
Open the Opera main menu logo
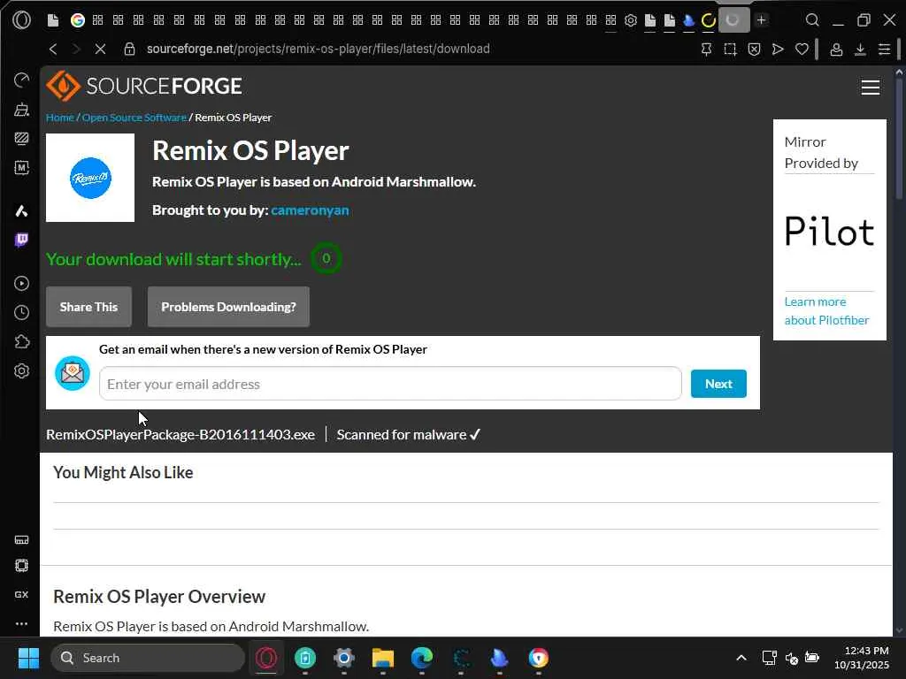coord(21,20)
